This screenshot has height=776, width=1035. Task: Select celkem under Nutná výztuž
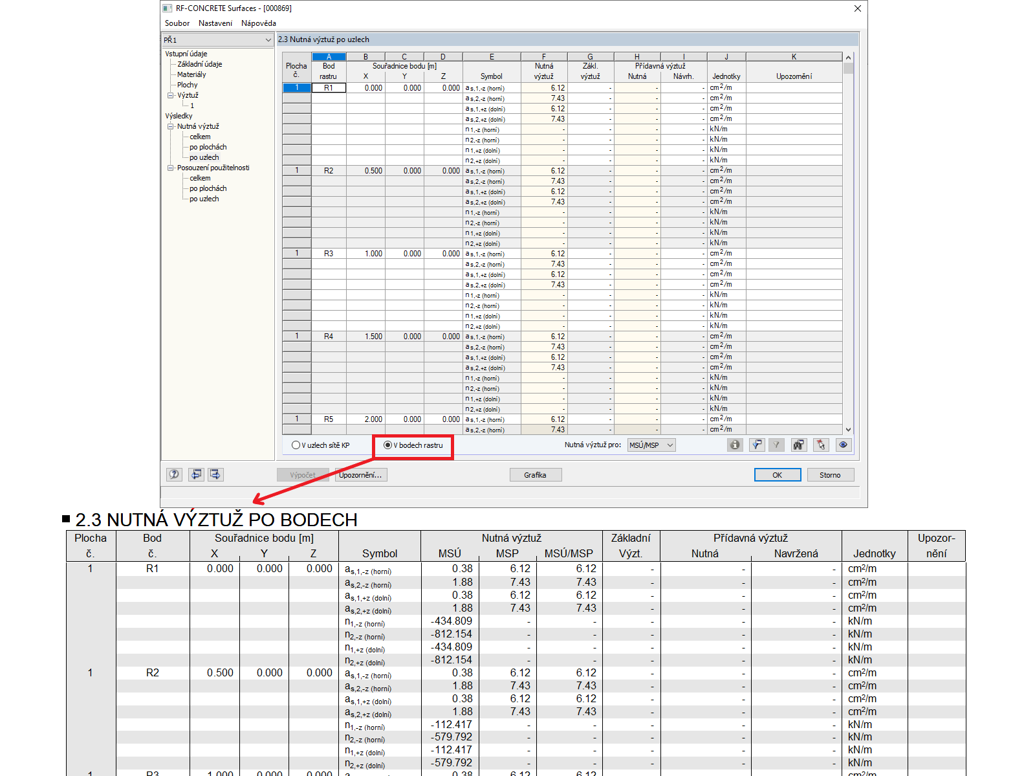(x=200, y=137)
